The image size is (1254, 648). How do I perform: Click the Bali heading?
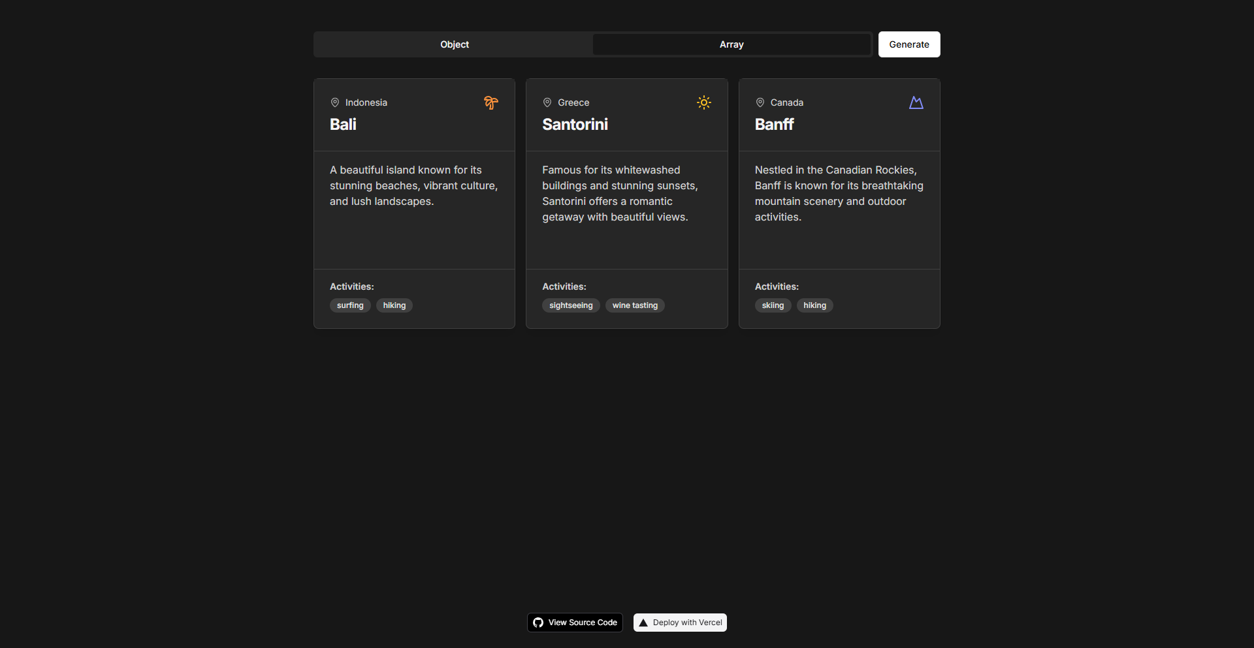343,125
